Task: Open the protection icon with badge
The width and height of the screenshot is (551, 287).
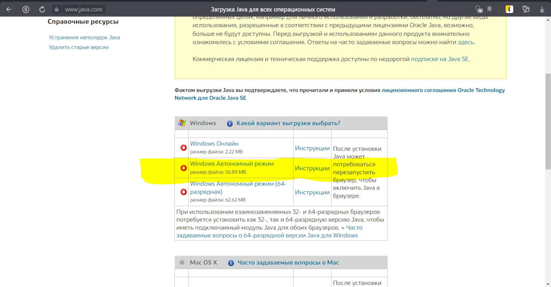Action: [x=479, y=9]
